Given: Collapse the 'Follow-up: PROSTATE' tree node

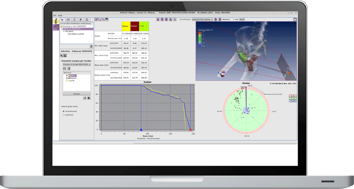Looking at the screenshot, I should click(62, 29).
